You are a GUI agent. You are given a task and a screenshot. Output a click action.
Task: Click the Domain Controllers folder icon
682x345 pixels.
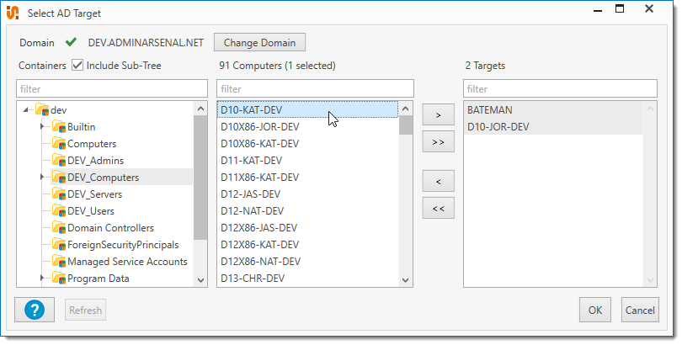coord(58,227)
